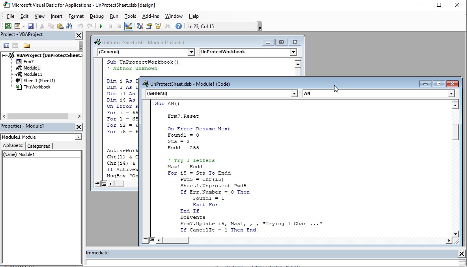Expand the Module1 properties object dropdown
The height and width of the screenshot is (267, 467).
click(x=78, y=137)
